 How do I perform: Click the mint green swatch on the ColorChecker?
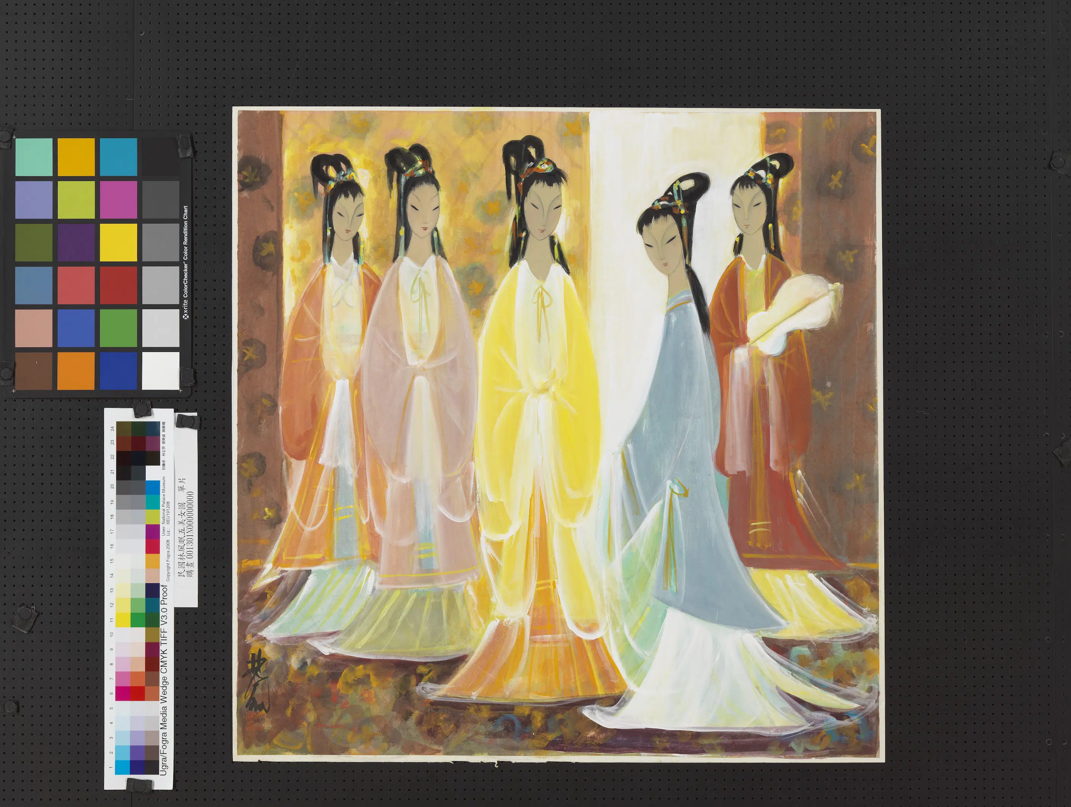coord(34,157)
